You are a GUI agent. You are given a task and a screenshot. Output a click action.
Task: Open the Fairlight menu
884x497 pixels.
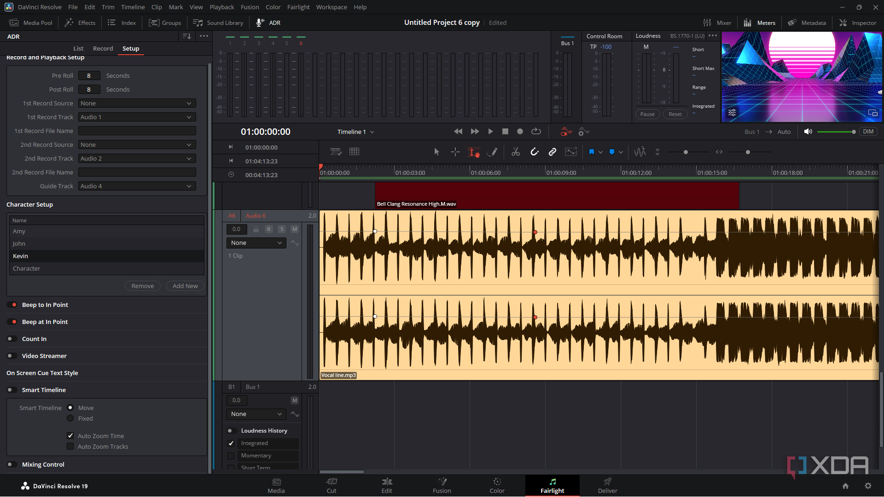(x=298, y=7)
